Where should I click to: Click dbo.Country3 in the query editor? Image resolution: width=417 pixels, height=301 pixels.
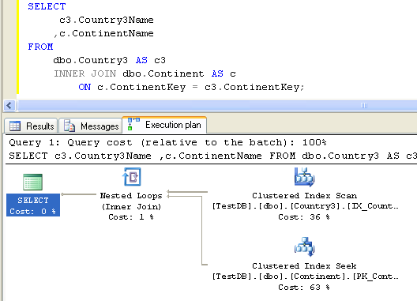click(x=90, y=60)
